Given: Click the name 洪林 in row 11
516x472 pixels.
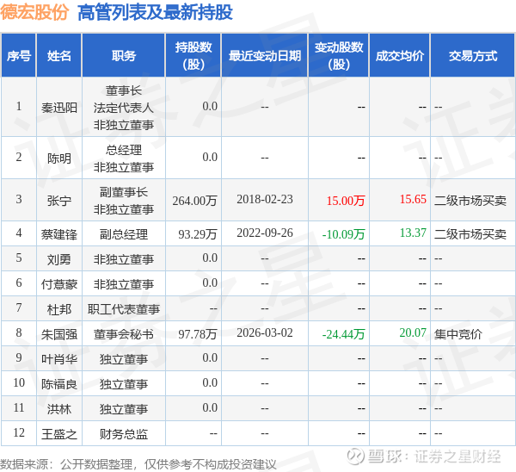Looking at the screenshot, I should tap(59, 409).
